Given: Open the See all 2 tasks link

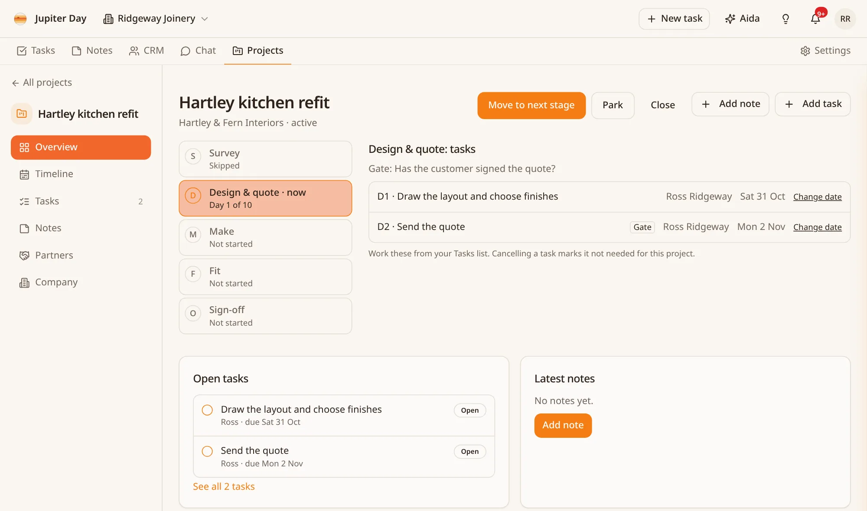Looking at the screenshot, I should (224, 487).
